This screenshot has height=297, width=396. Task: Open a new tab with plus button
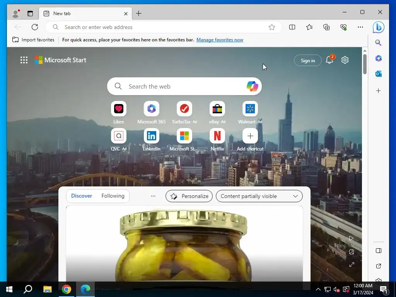[x=139, y=14]
